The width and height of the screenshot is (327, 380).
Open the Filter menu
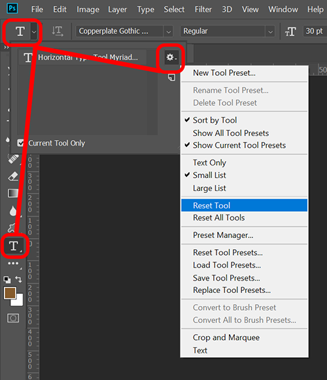[203, 9]
